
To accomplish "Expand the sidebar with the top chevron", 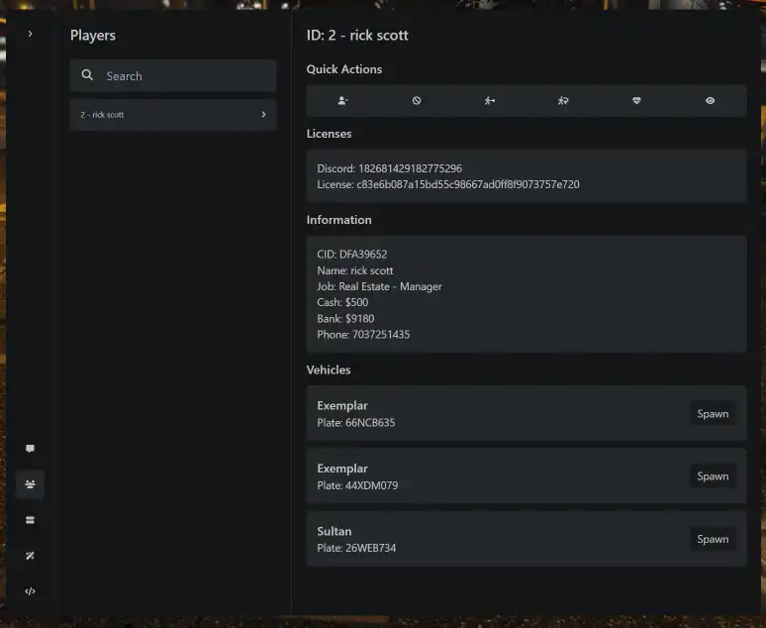I will 31,34.
